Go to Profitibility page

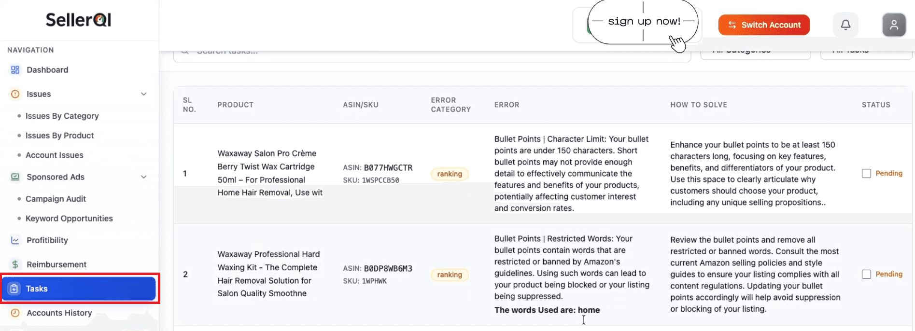pyautogui.click(x=47, y=240)
